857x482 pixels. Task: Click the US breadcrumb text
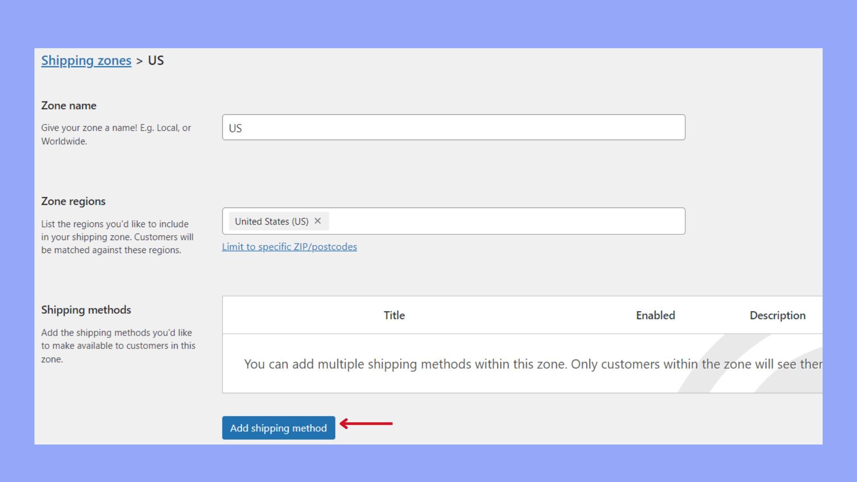(156, 61)
